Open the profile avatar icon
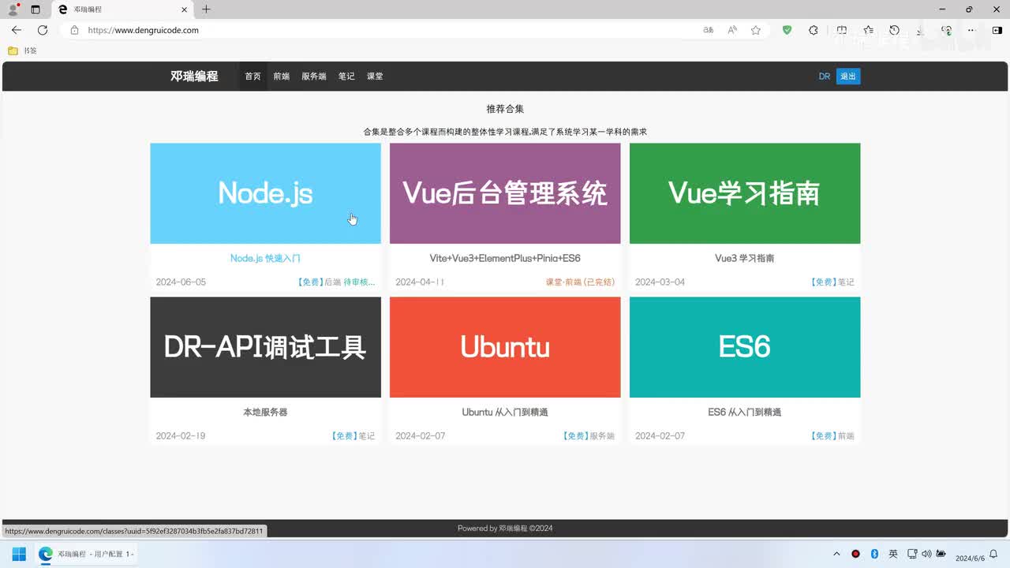The width and height of the screenshot is (1010, 568). click(x=13, y=9)
